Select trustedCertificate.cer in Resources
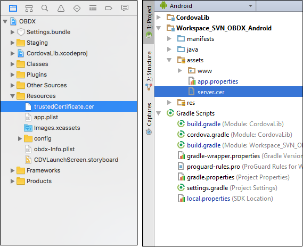303x247 pixels. click(69, 106)
